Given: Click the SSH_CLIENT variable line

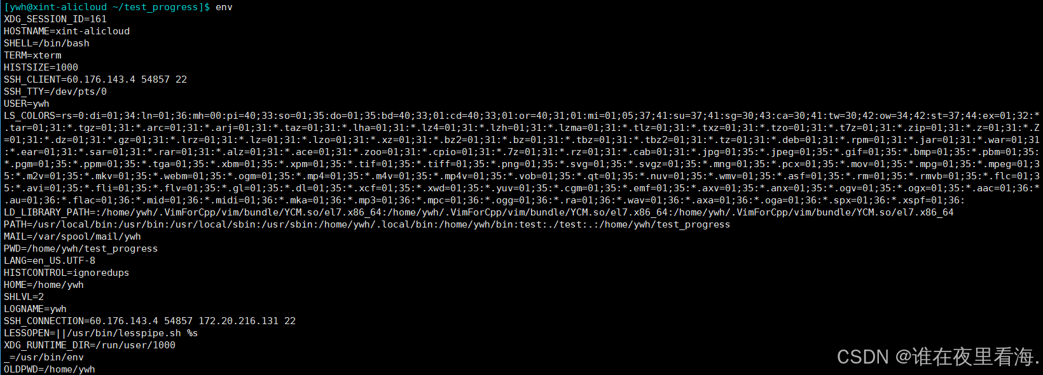Looking at the screenshot, I should point(95,79).
